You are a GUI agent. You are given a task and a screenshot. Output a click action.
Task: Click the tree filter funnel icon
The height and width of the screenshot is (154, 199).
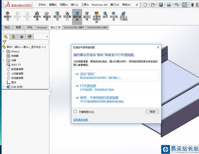[5, 42]
